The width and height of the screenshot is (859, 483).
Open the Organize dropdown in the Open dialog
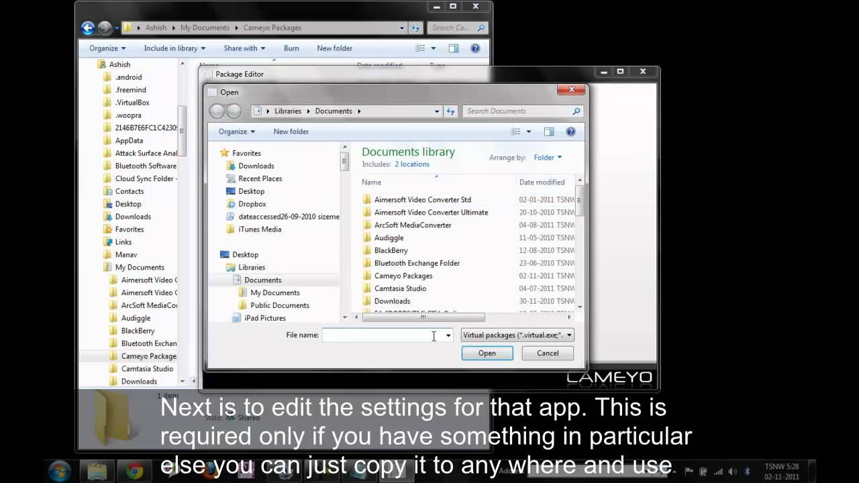236,131
